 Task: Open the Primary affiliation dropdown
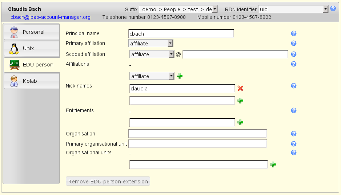click(151, 44)
